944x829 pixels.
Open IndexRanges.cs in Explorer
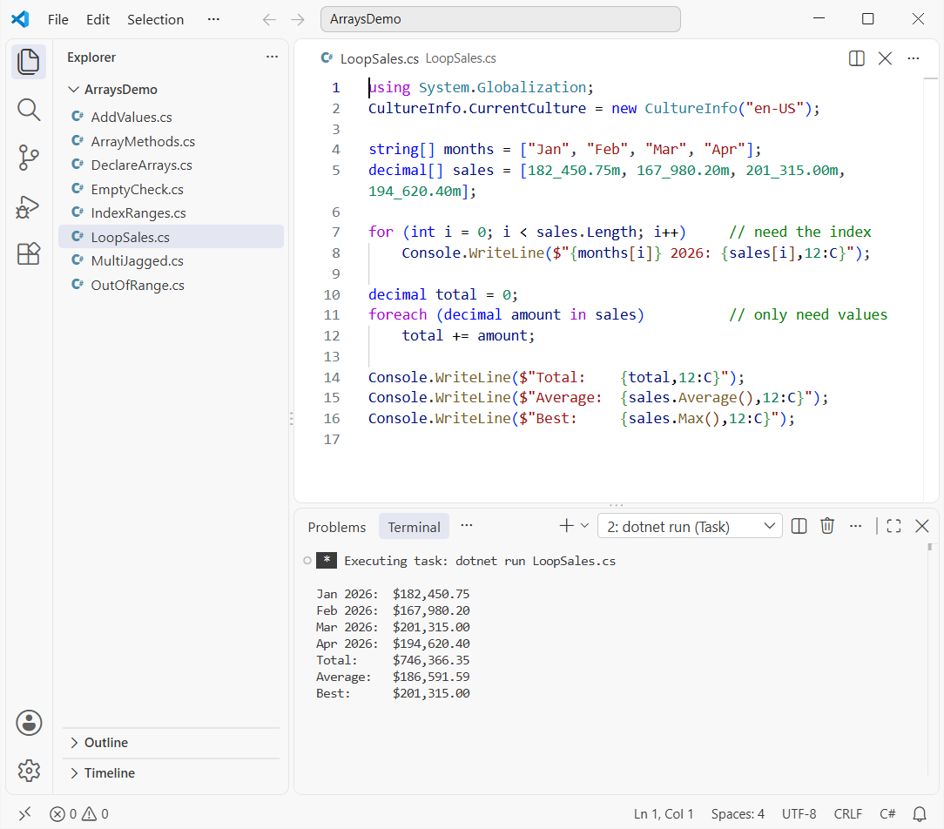[171, 213]
